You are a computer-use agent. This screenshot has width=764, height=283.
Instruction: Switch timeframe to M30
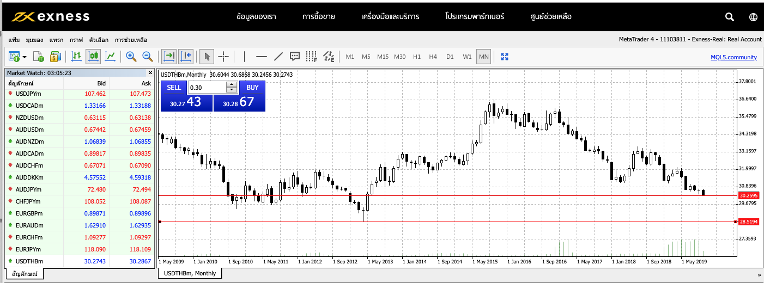tap(400, 57)
